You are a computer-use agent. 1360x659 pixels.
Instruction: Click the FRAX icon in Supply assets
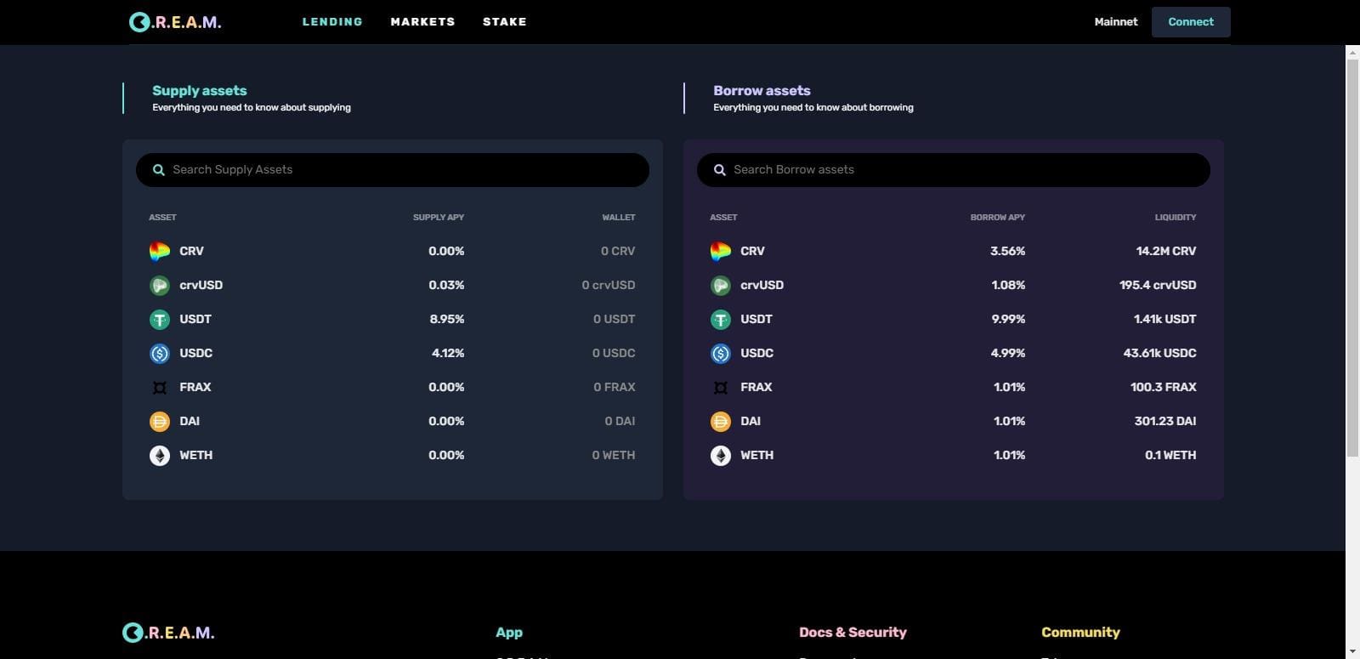pyautogui.click(x=160, y=388)
